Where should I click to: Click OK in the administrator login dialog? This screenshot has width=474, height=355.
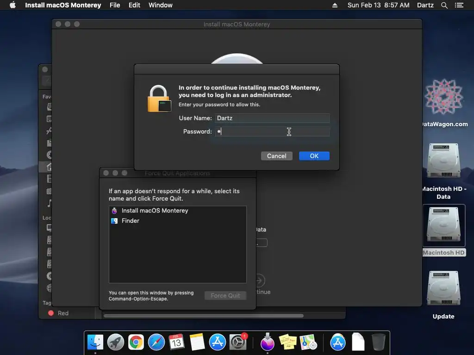(x=314, y=156)
